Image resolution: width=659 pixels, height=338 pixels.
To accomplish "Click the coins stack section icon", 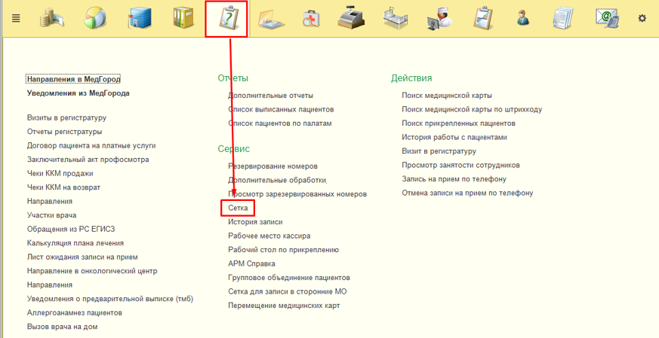I will click(52, 18).
